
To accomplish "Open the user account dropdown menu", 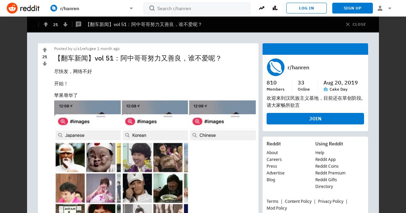I will 384,8.
